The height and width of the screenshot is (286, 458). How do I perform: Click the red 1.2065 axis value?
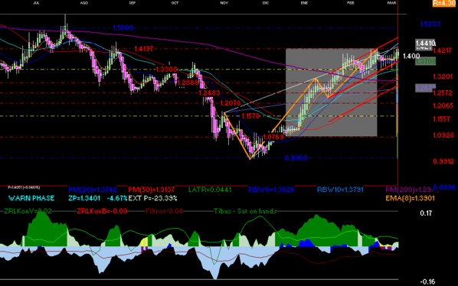[443, 106]
